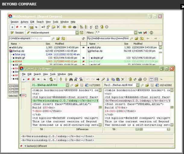Open Session menu in folder compare window

[x=14, y=22]
